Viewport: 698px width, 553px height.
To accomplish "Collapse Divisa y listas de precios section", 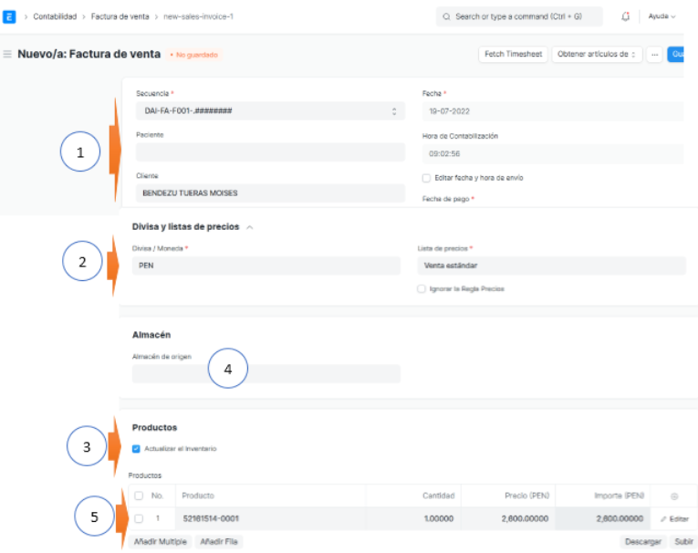I will coord(250,227).
